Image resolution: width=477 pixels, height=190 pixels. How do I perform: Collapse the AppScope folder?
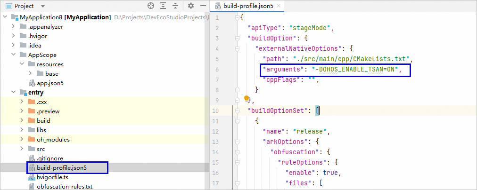pos(13,55)
